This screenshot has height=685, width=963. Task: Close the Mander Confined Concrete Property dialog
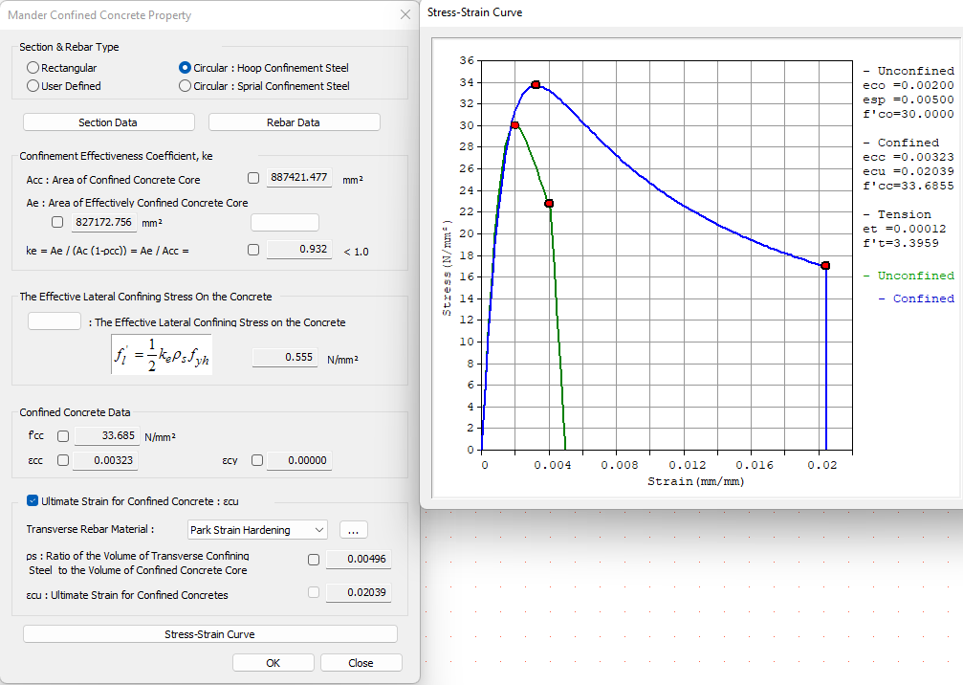coord(405,14)
